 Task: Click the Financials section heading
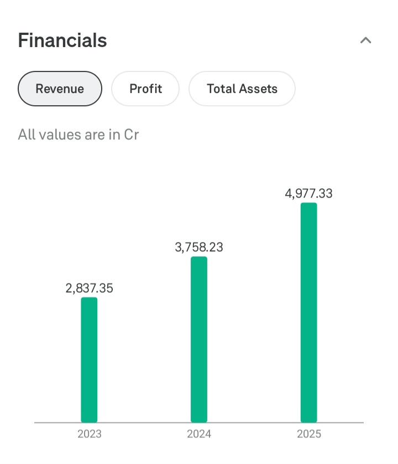pos(62,40)
